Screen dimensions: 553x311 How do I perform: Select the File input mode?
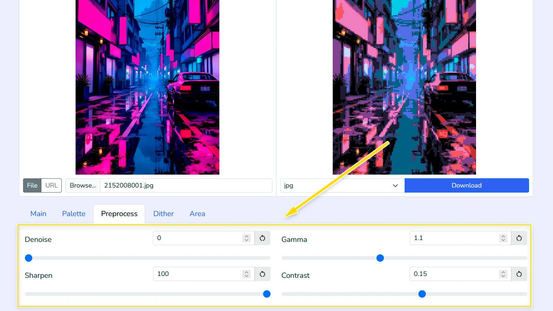pos(32,185)
